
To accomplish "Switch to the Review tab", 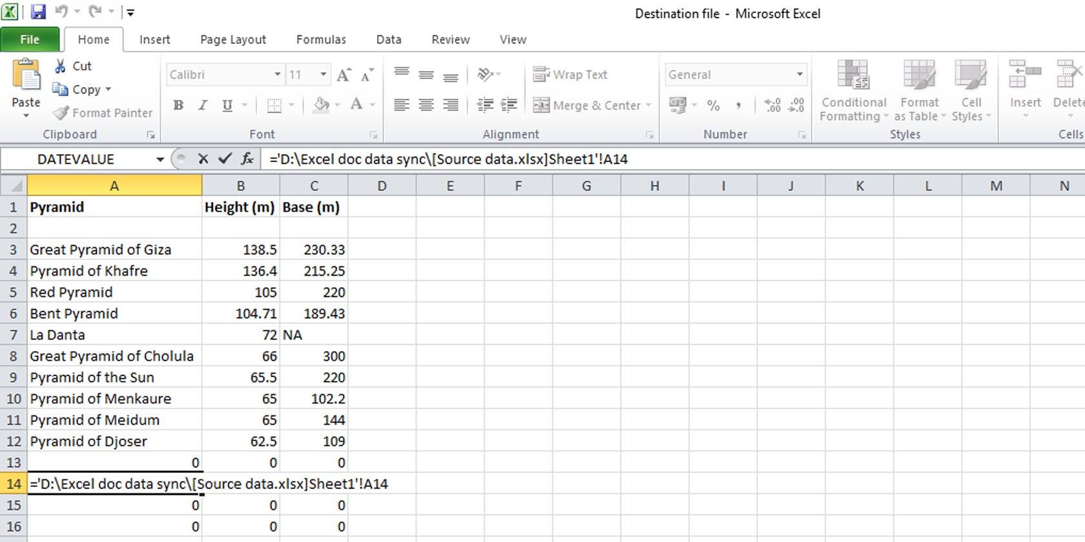I will [x=451, y=39].
